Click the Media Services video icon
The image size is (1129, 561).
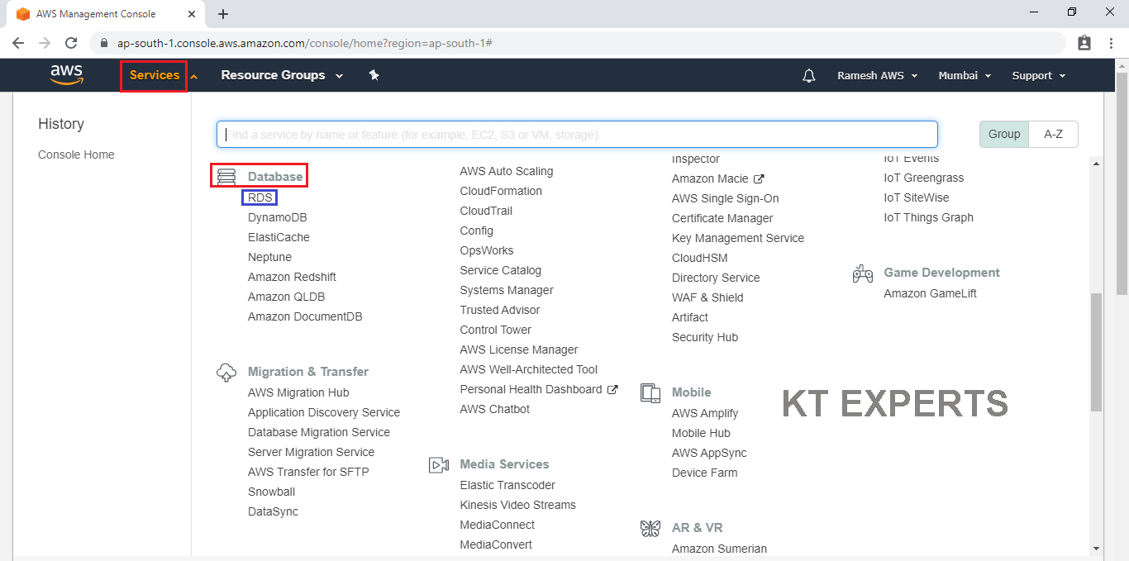(439, 465)
